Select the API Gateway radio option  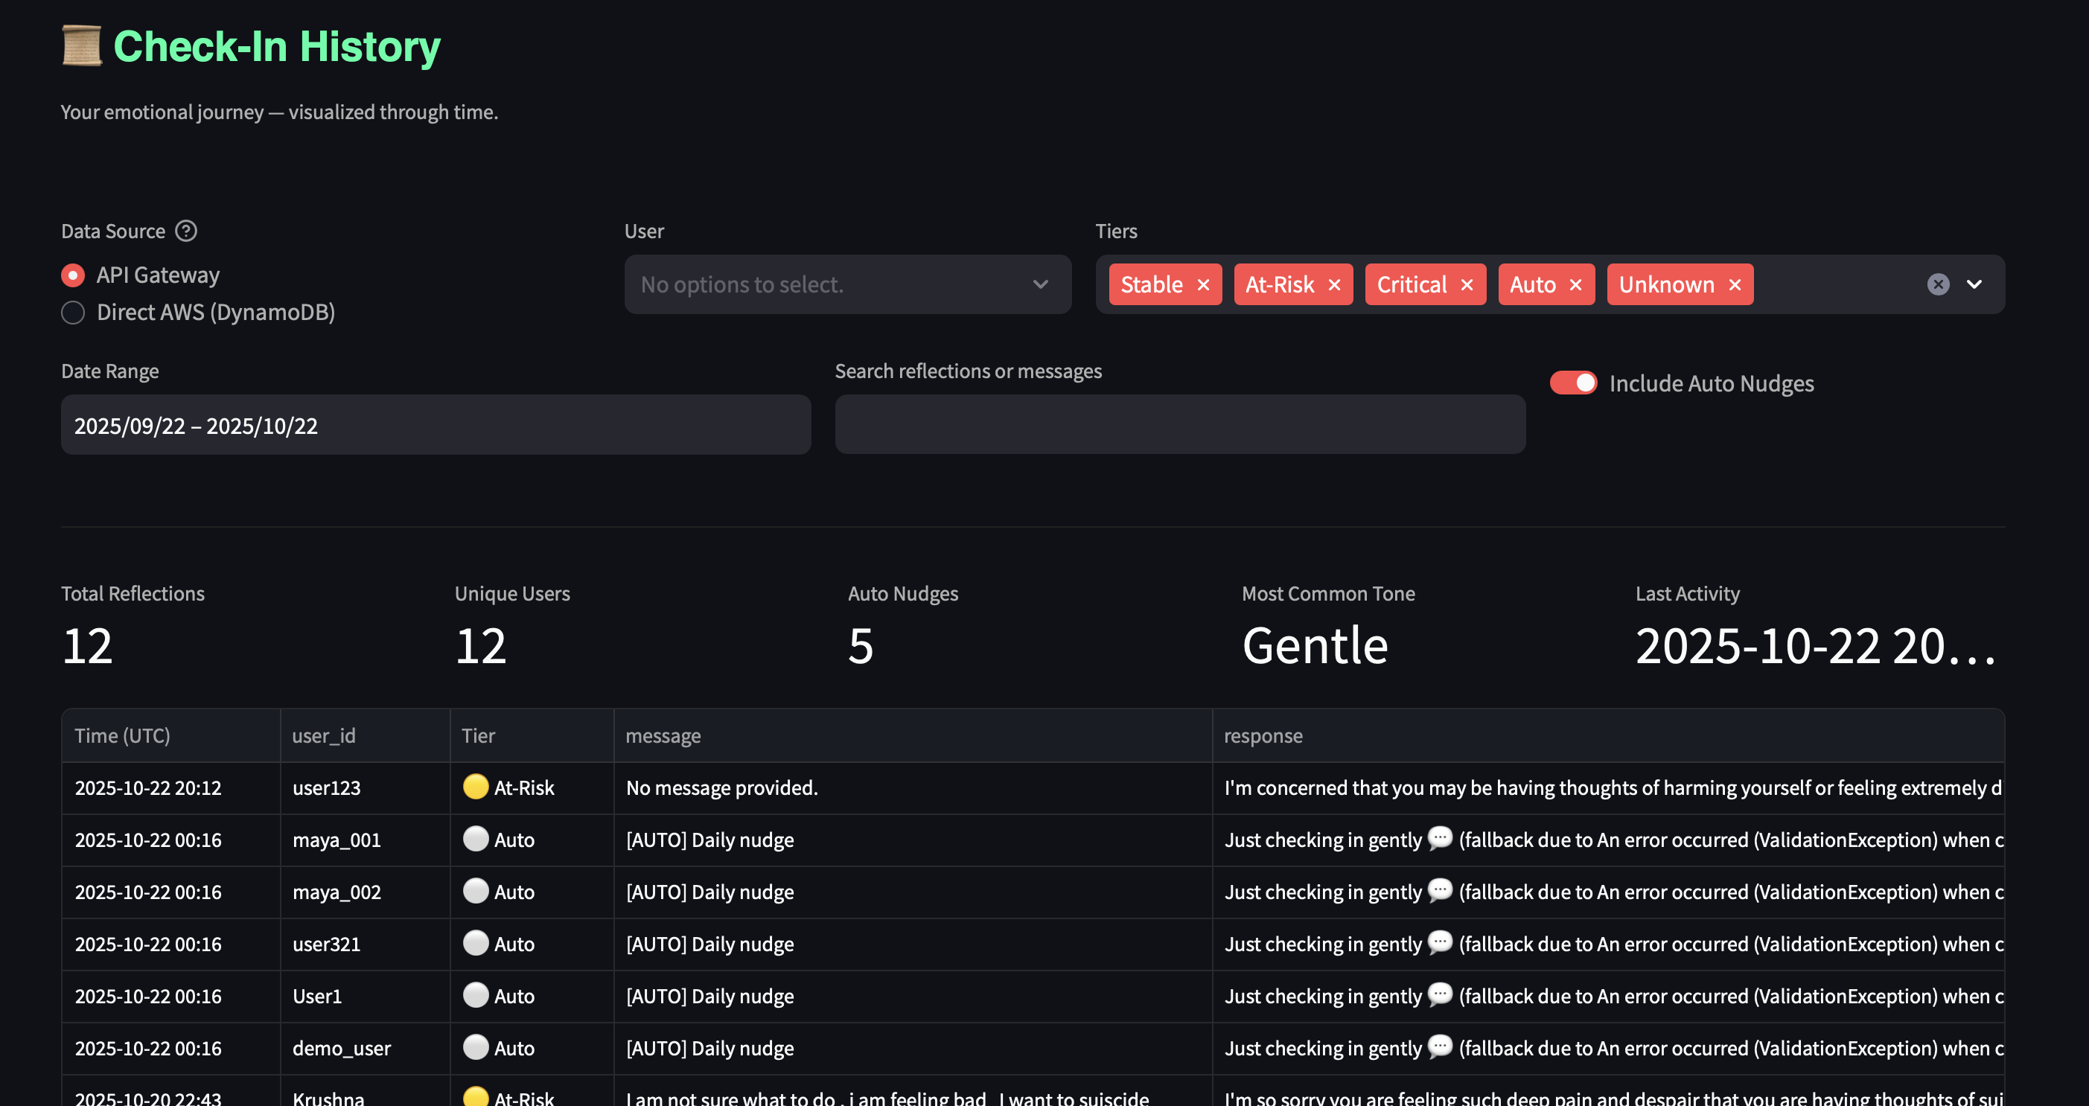(73, 275)
